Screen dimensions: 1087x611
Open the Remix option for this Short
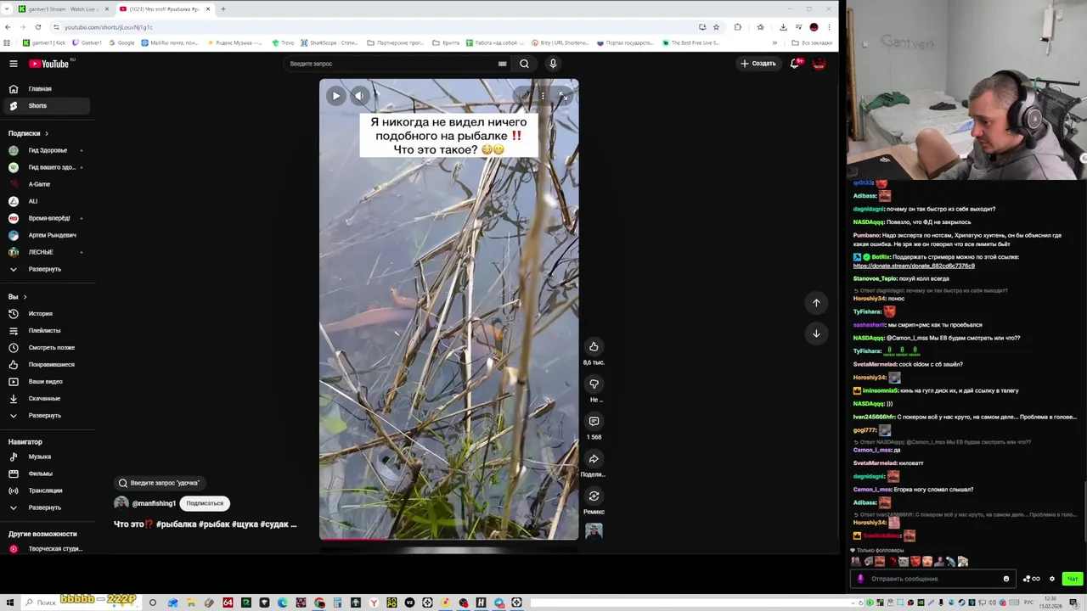coord(594,496)
